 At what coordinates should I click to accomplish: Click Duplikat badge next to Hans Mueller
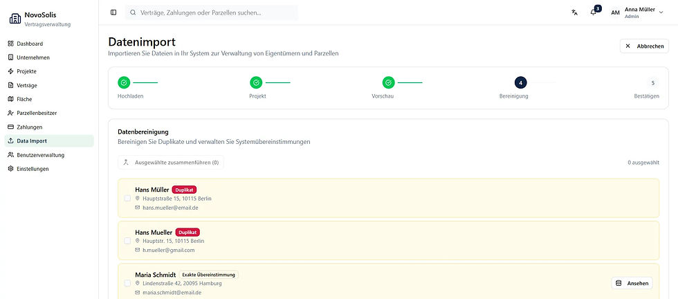pos(187,233)
